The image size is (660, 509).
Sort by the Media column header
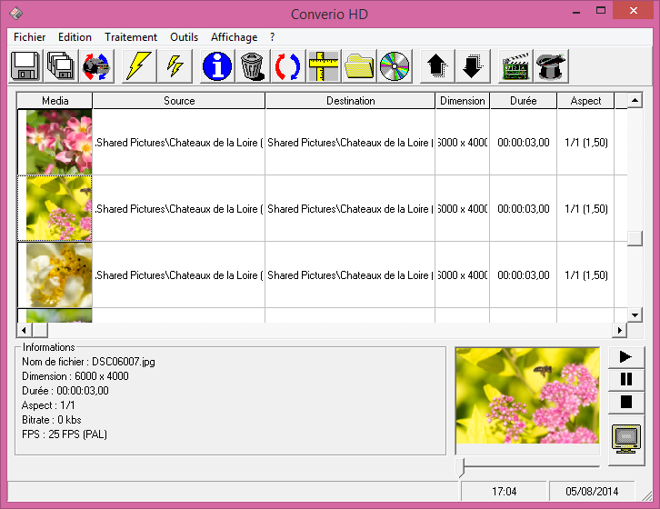coord(55,101)
